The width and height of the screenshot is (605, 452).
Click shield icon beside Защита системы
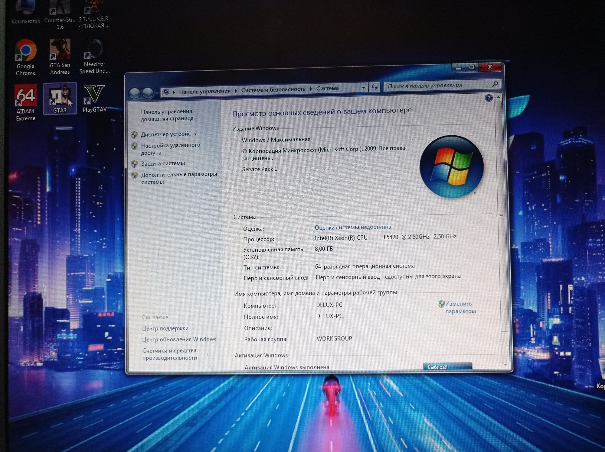134,164
